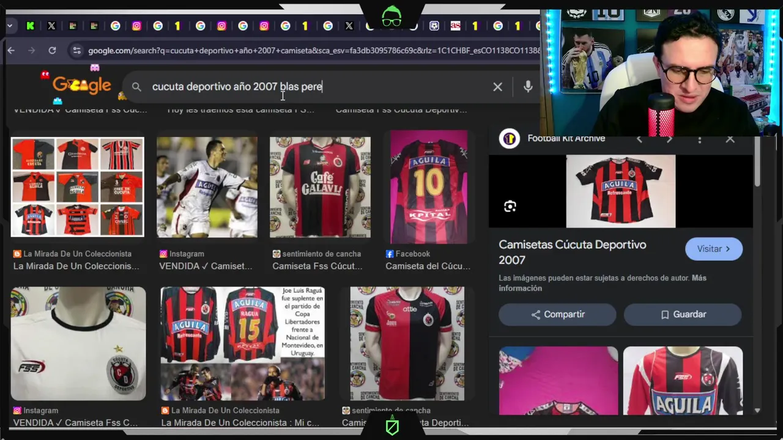
Task: Click Instagram favicon under white FSS shirt
Action: pyautogui.click(x=17, y=411)
